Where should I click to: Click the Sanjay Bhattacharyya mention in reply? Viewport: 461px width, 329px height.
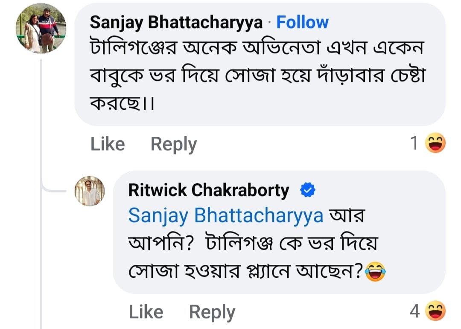coord(225,216)
